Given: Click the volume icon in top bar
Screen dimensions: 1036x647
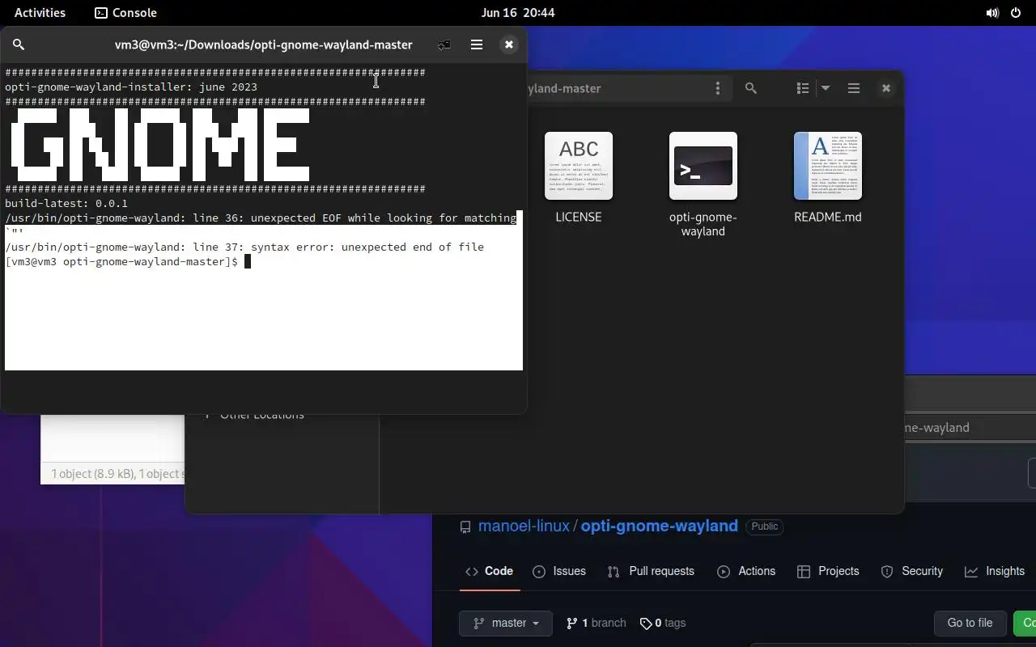Looking at the screenshot, I should click(x=992, y=13).
